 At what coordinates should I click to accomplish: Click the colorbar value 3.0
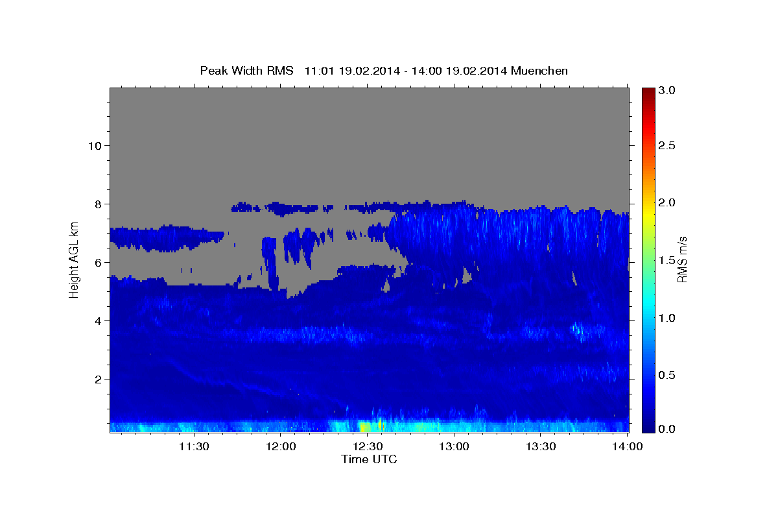point(668,91)
